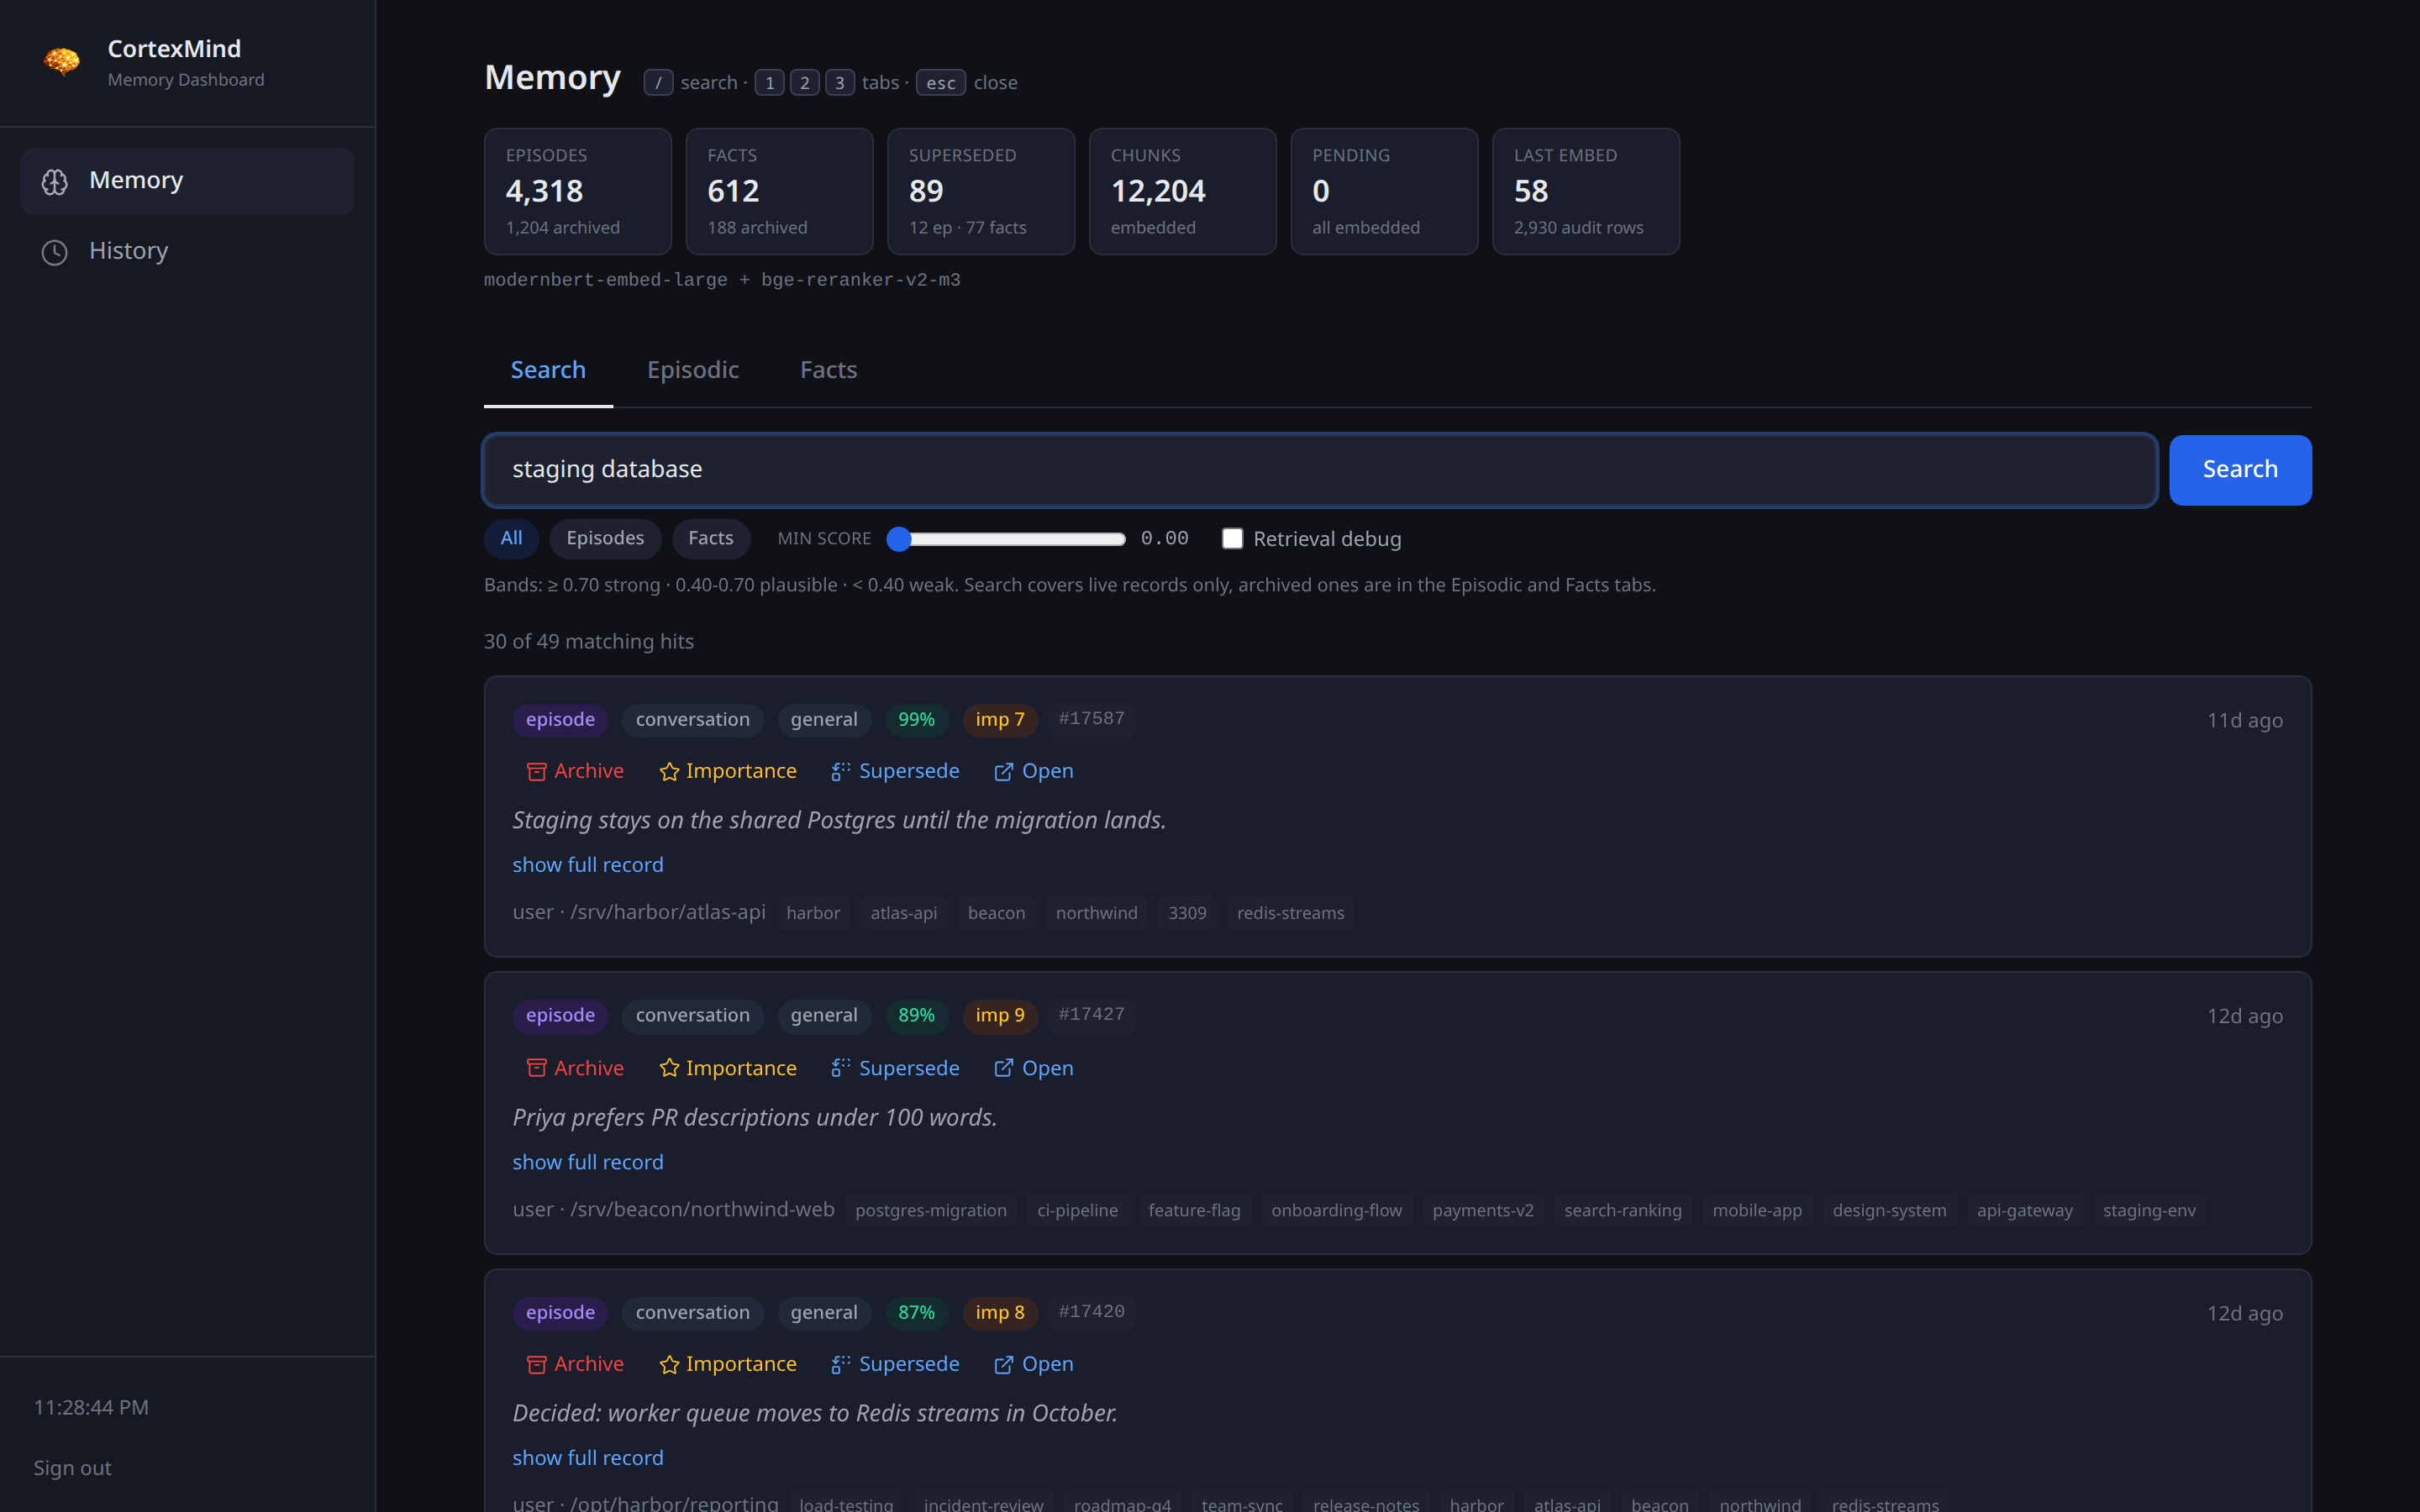
Task: Click Sign out in the sidebar
Action: tap(72, 1468)
